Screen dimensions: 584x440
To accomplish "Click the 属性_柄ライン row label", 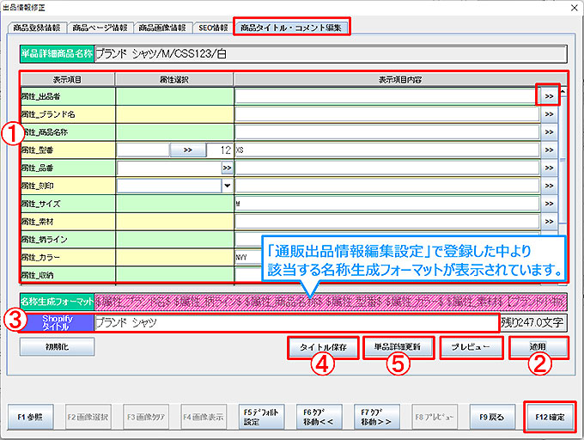I will pos(68,240).
